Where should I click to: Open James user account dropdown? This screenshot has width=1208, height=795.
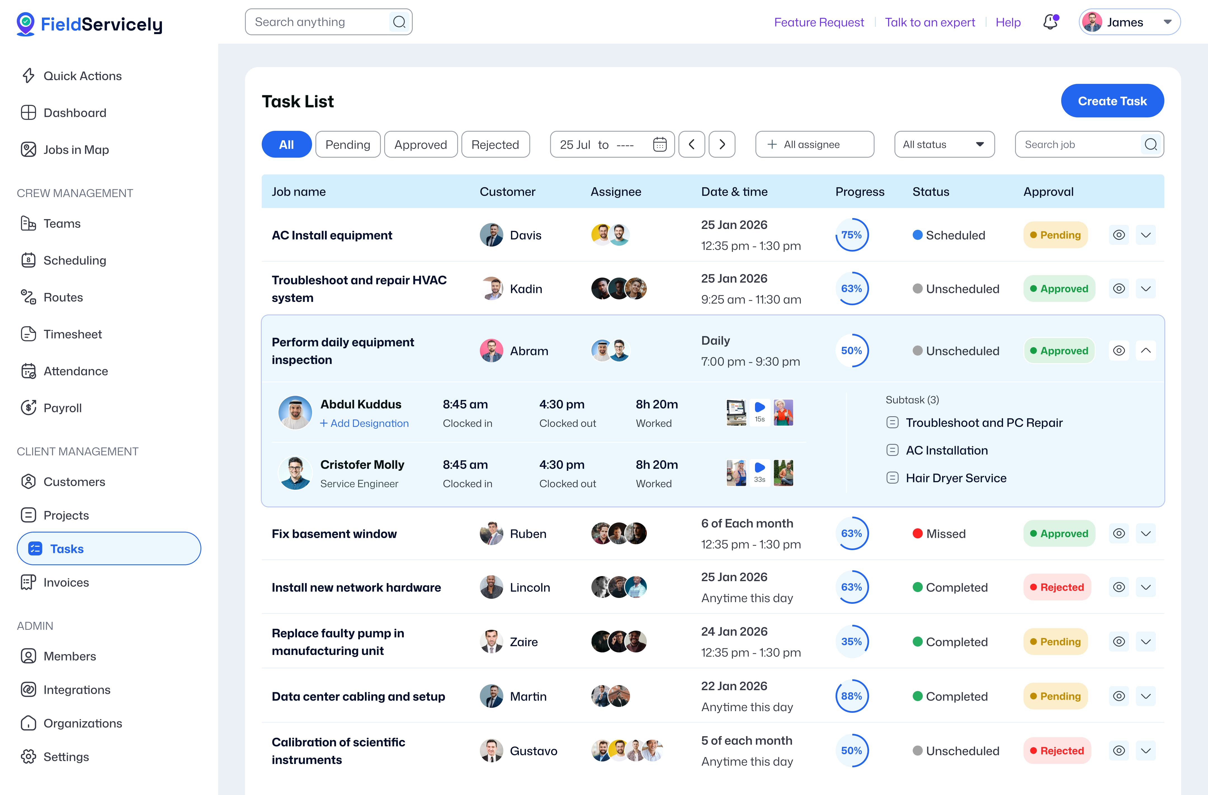pos(1129,22)
